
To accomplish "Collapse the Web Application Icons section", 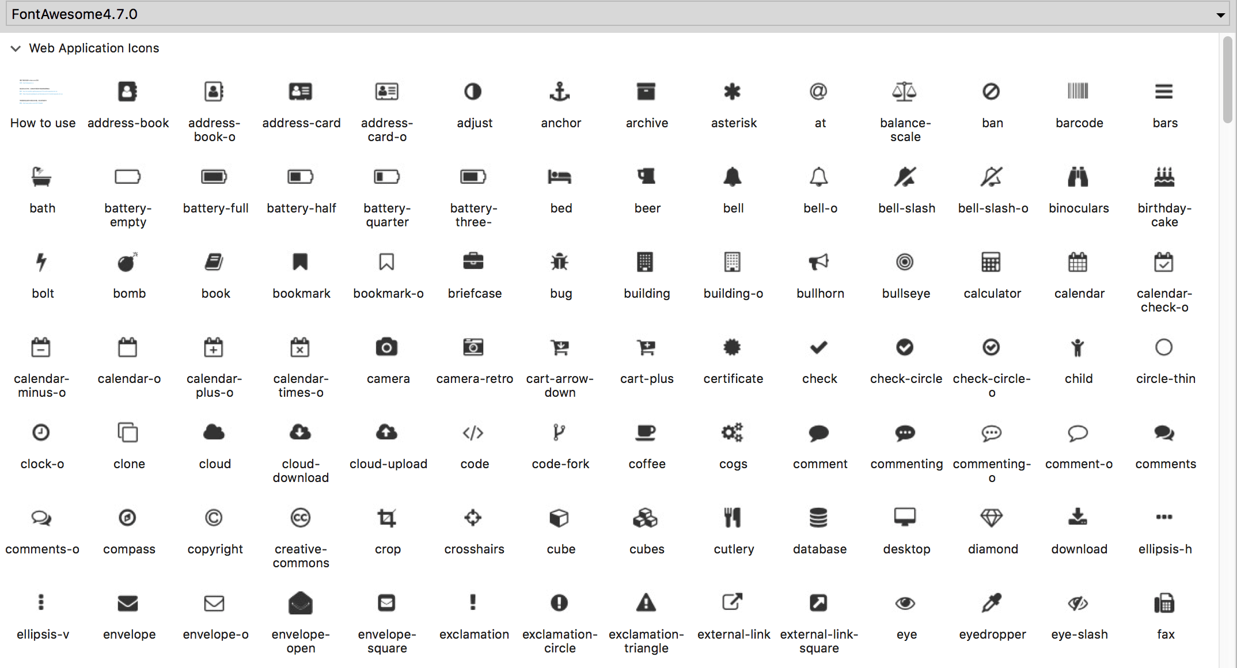I will click(x=16, y=48).
